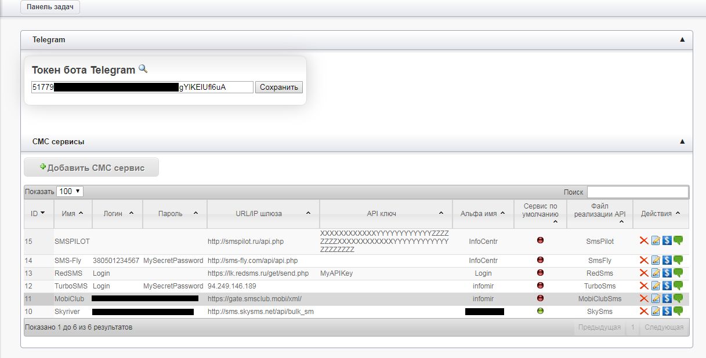This screenshot has width=706, height=358.
Task: Set TurboSMS as default service indicator
Action: (541, 286)
